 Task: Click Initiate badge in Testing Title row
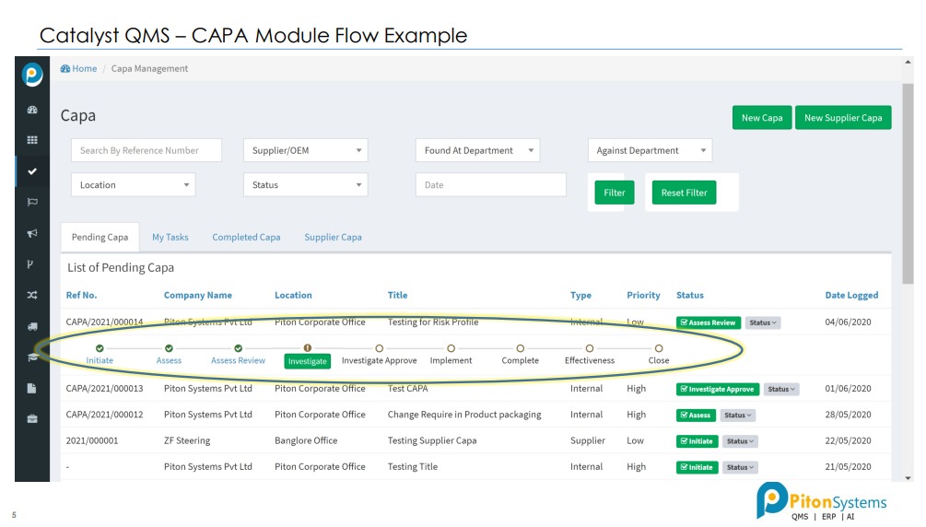pyautogui.click(x=697, y=467)
